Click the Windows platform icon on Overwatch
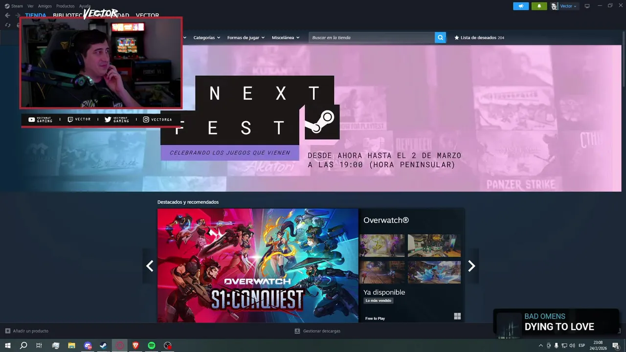The width and height of the screenshot is (626, 352). click(x=457, y=316)
